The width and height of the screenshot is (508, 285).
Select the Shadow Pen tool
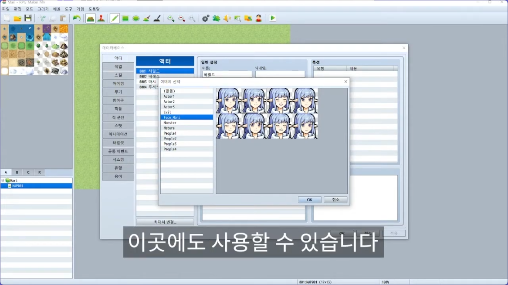click(x=157, y=18)
